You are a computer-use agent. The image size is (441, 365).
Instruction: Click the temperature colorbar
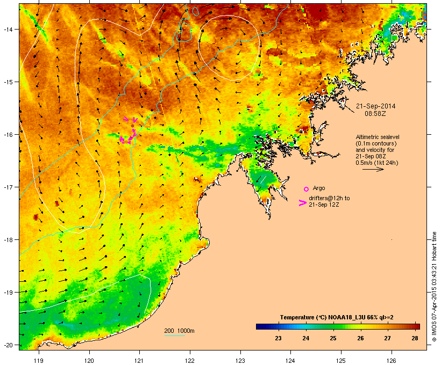(338, 326)
